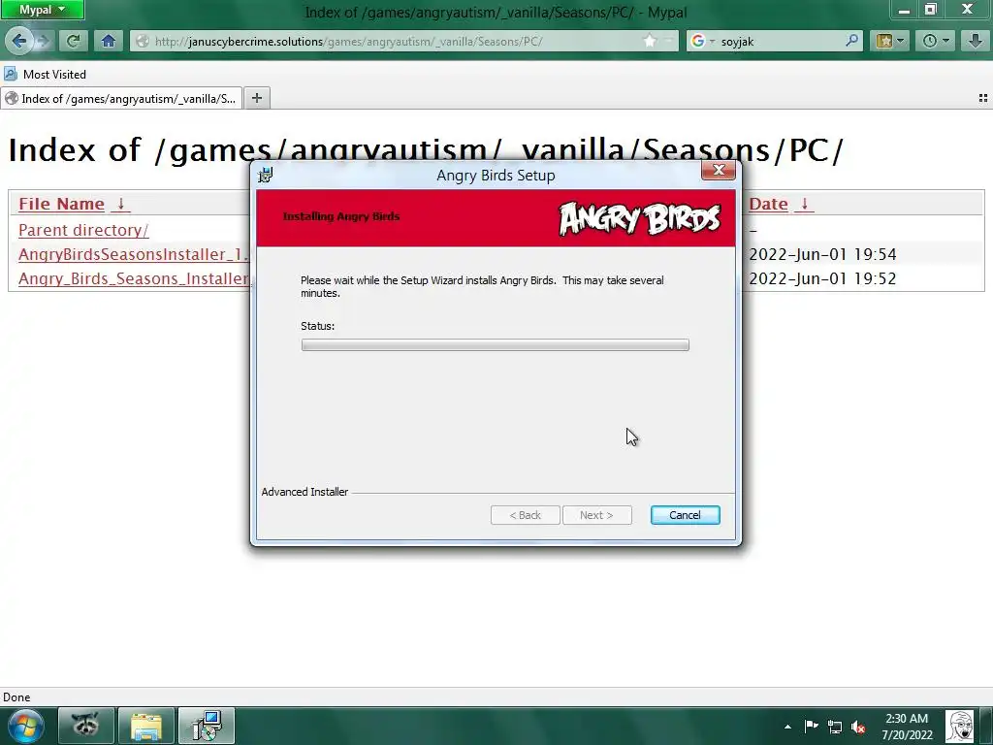Open Windows Explorer folder taskbar icon
This screenshot has width=993, height=745.
click(146, 726)
